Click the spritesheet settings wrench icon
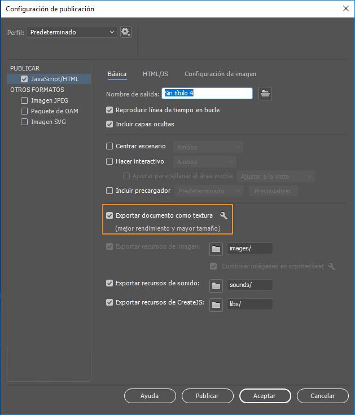355x415 pixels. pos(331,266)
